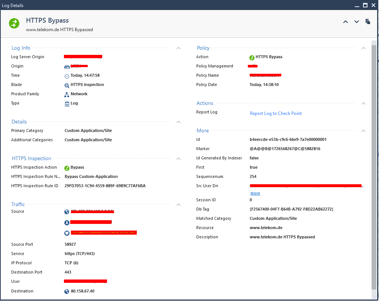Click the copy log details icon top right
Viewport: 379px width, 301px height.
[x=367, y=21]
